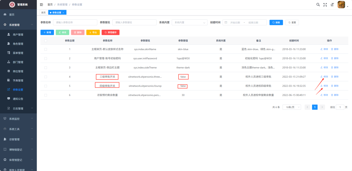This screenshot has width=352, height=171.
Task: Open 用户管理 from the sidebar
Action: pos(18,35)
